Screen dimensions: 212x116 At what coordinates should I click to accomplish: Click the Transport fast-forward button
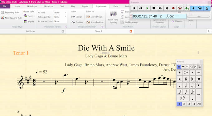coord(160,8)
